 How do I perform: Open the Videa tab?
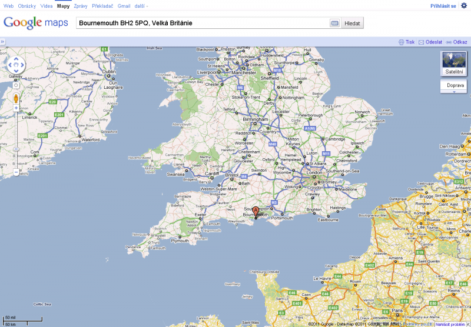[x=47, y=6]
